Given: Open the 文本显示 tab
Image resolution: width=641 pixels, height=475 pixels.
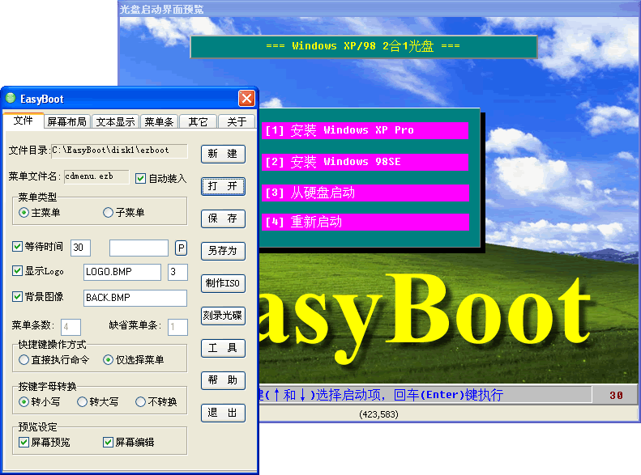Looking at the screenshot, I should click(115, 122).
